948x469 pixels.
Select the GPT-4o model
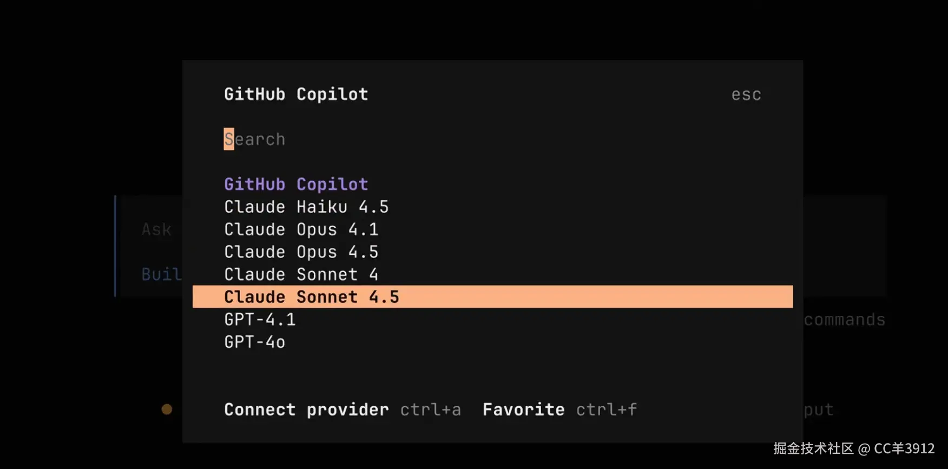[x=255, y=342]
